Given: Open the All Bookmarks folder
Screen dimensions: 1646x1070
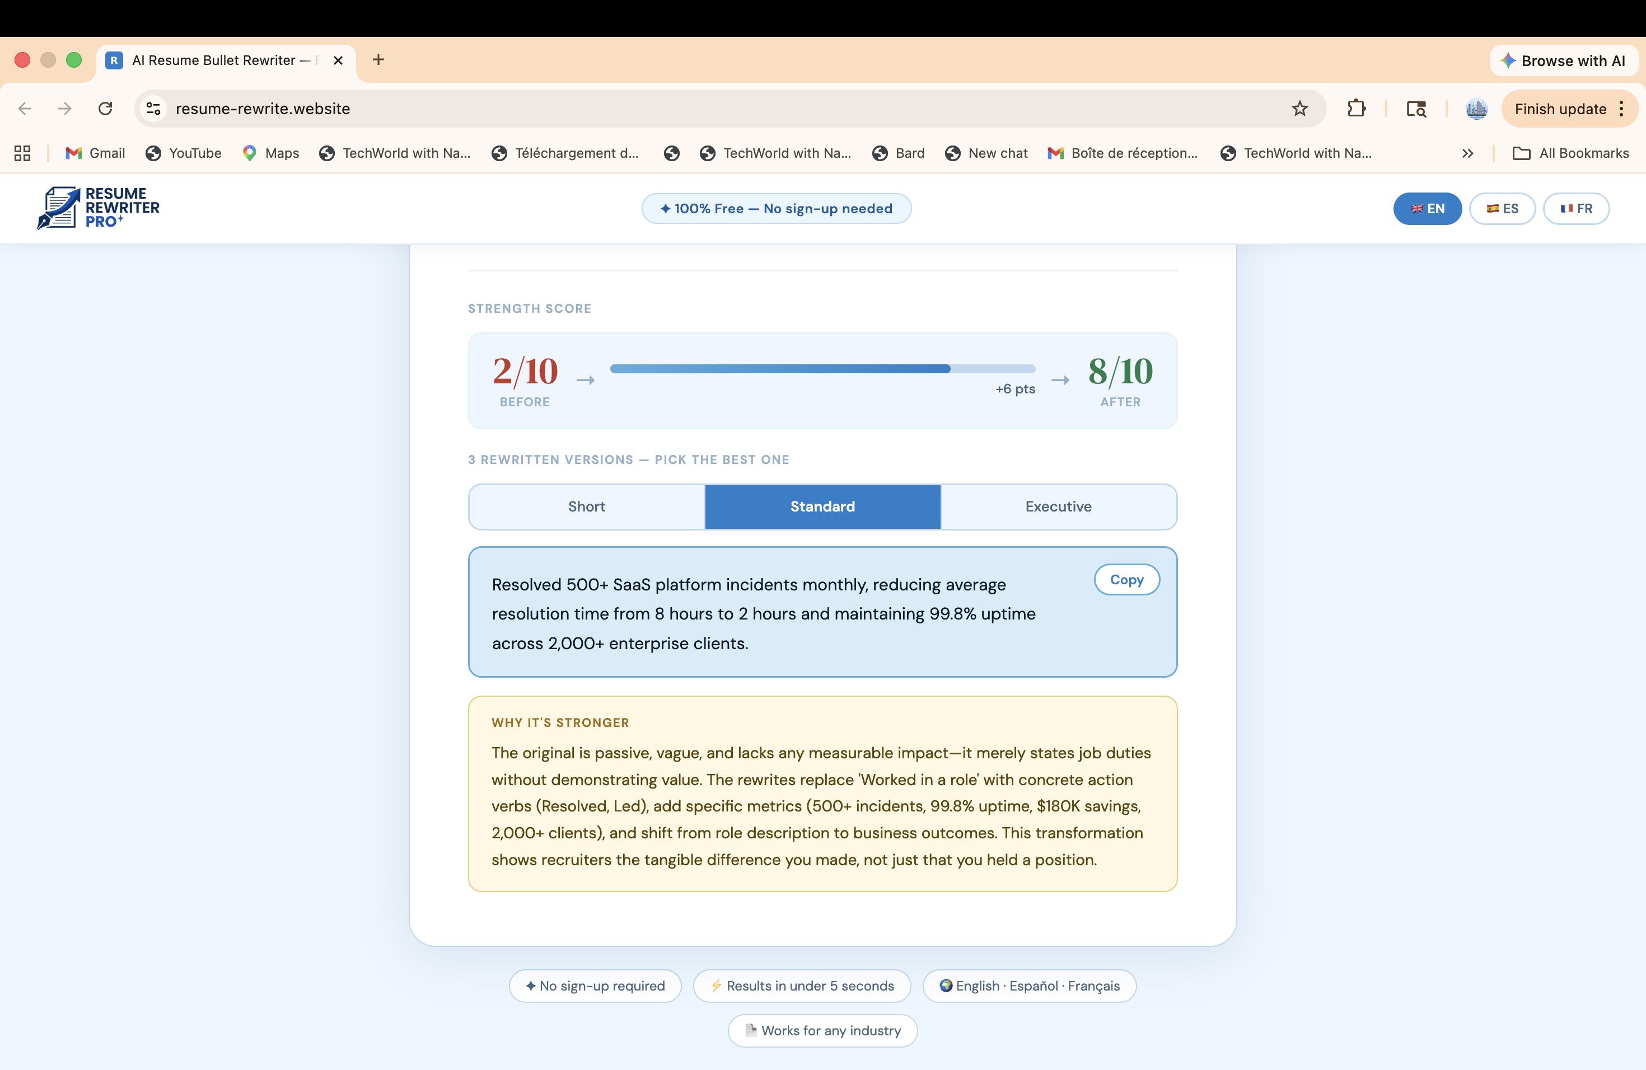Looking at the screenshot, I should coord(1572,153).
